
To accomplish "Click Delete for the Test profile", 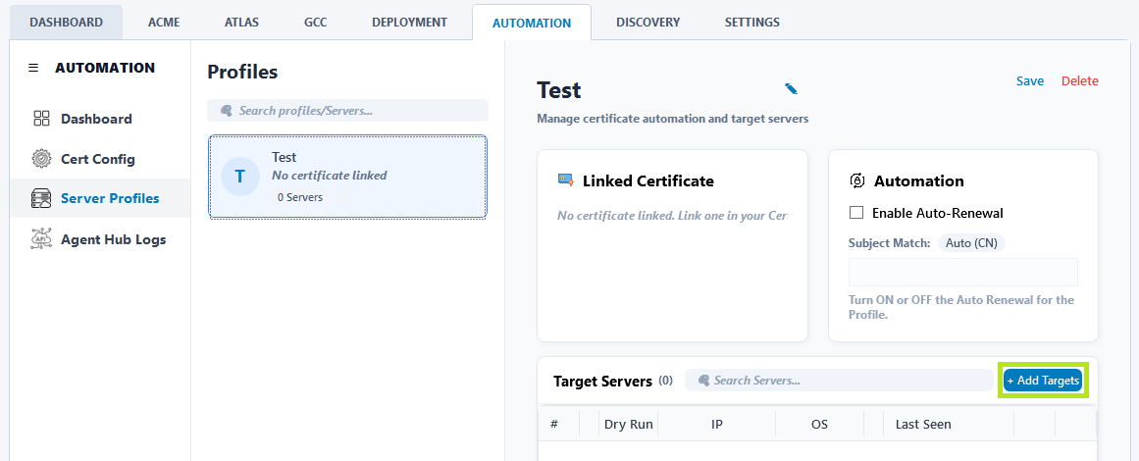I will click(x=1079, y=80).
